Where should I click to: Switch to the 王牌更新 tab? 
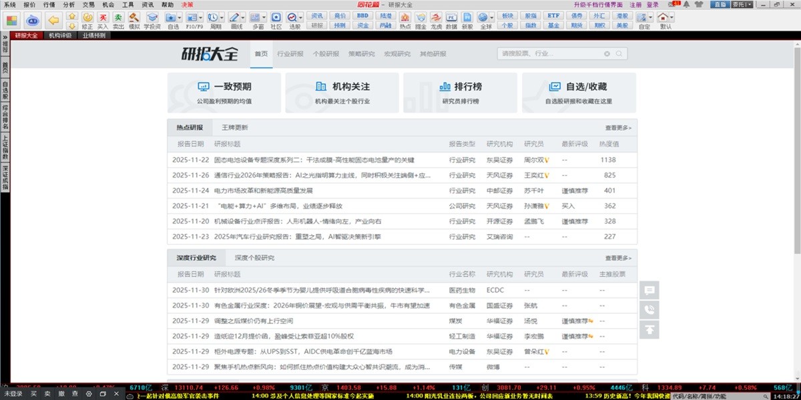[x=234, y=127]
